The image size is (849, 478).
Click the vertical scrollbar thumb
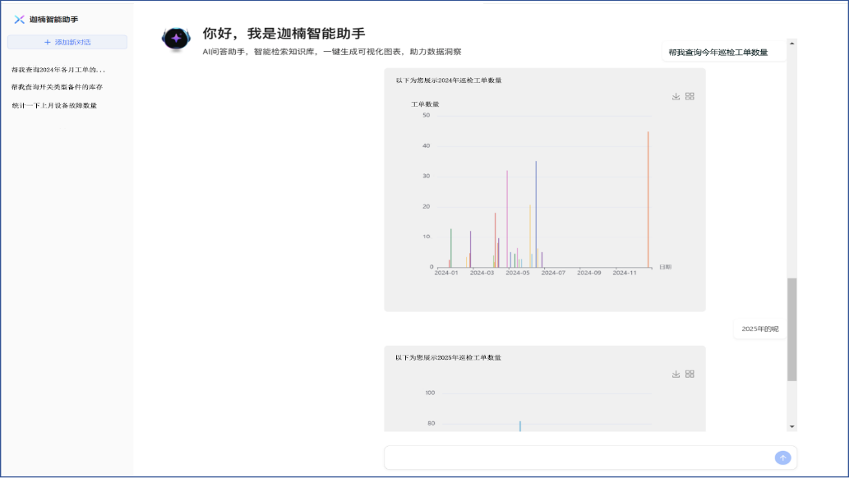point(791,329)
